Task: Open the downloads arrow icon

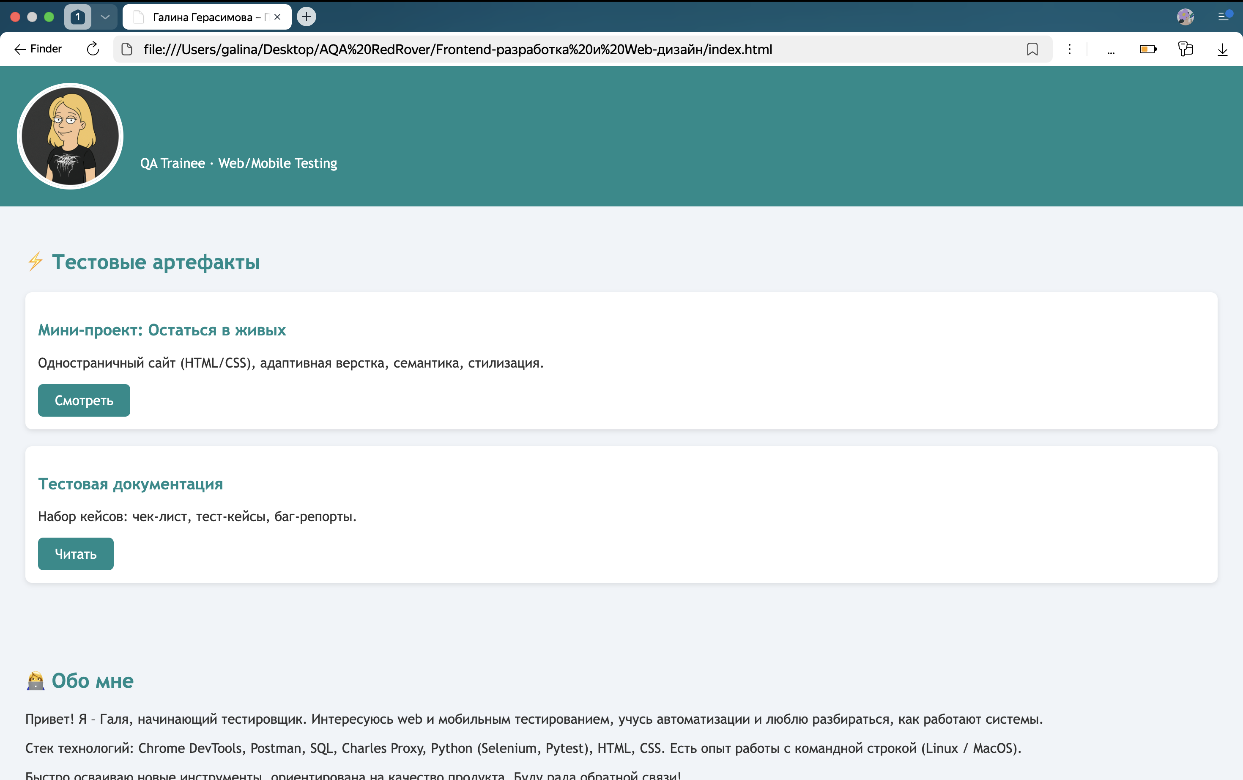Action: point(1222,49)
